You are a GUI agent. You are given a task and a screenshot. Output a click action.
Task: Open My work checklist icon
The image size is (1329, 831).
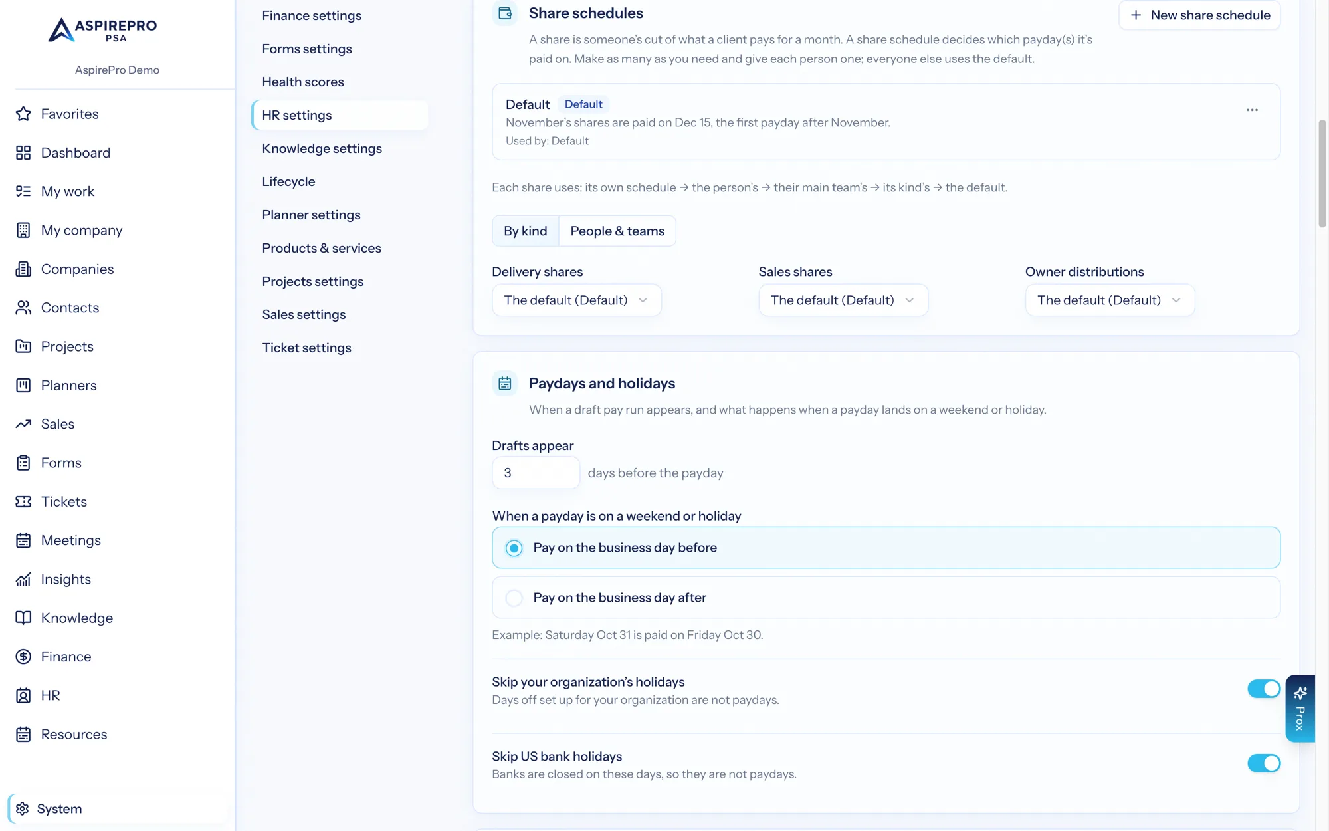pos(23,191)
